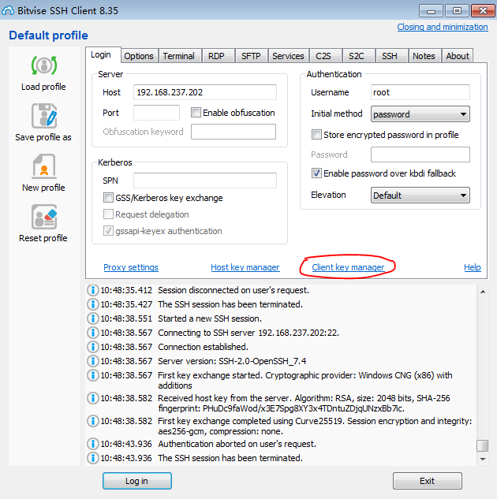Open the SFTP tab
Screen dimensions: 497x499
[x=251, y=56]
